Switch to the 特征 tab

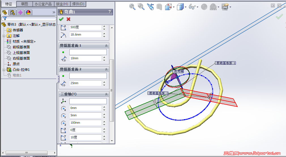point(8,4)
